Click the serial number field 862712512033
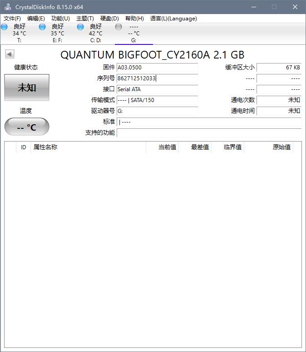The width and height of the screenshot is (306, 352). pos(157,78)
